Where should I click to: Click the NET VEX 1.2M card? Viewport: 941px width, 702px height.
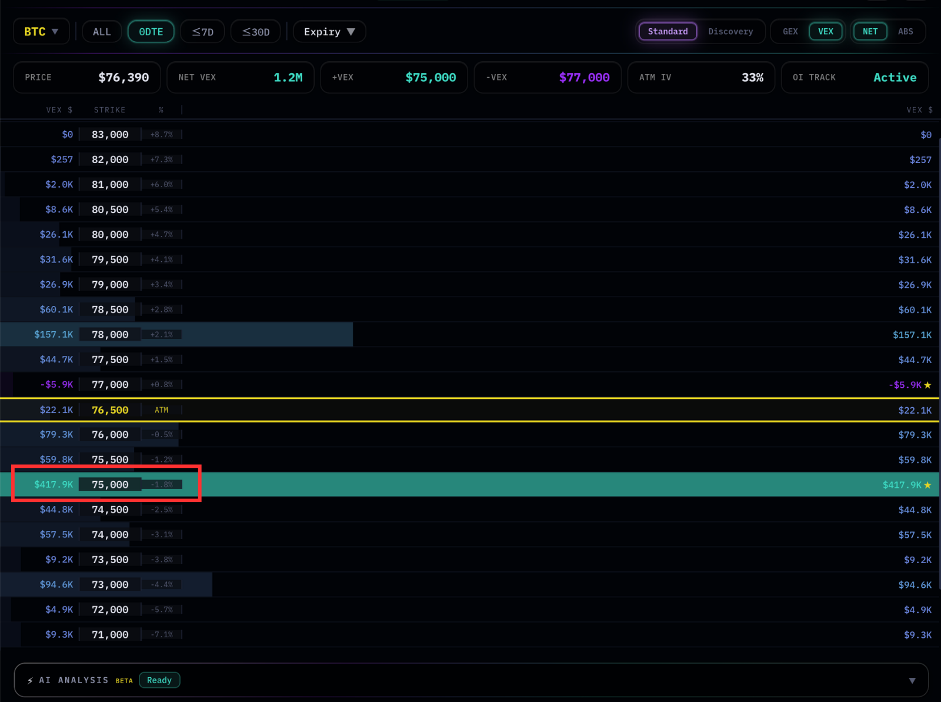[x=241, y=77]
